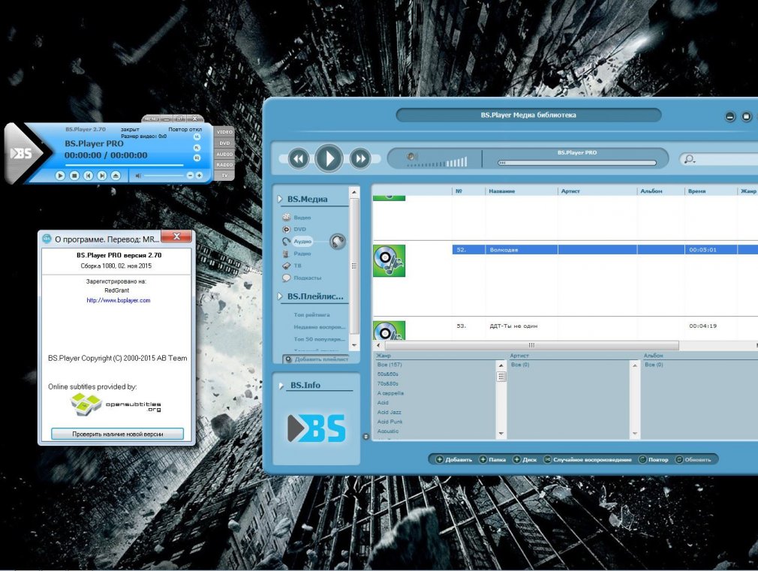Expand the BS.Info section
Screen dimensions: 758x571
point(281,386)
